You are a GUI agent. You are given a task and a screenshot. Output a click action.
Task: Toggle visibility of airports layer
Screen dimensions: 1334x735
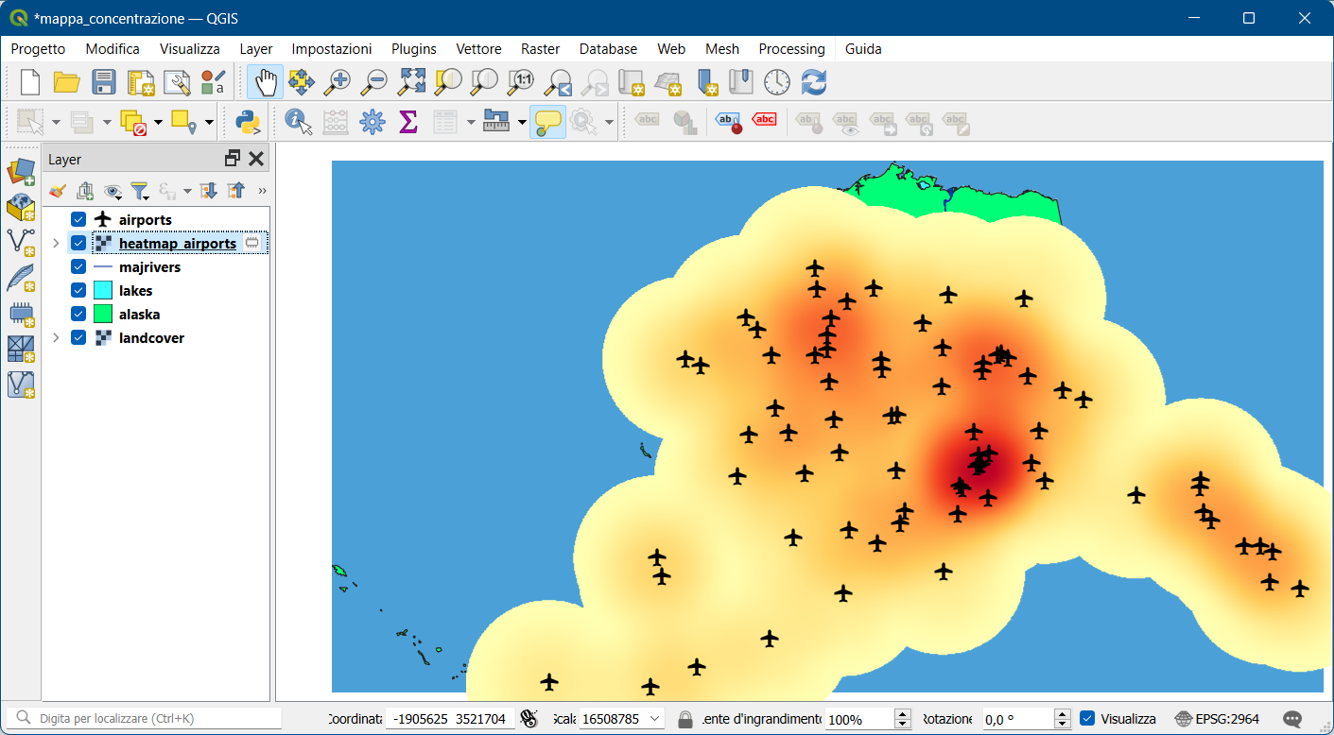coord(78,219)
